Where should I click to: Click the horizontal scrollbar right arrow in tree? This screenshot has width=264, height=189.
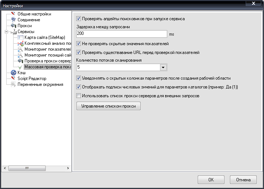pyautogui.click(x=69, y=168)
